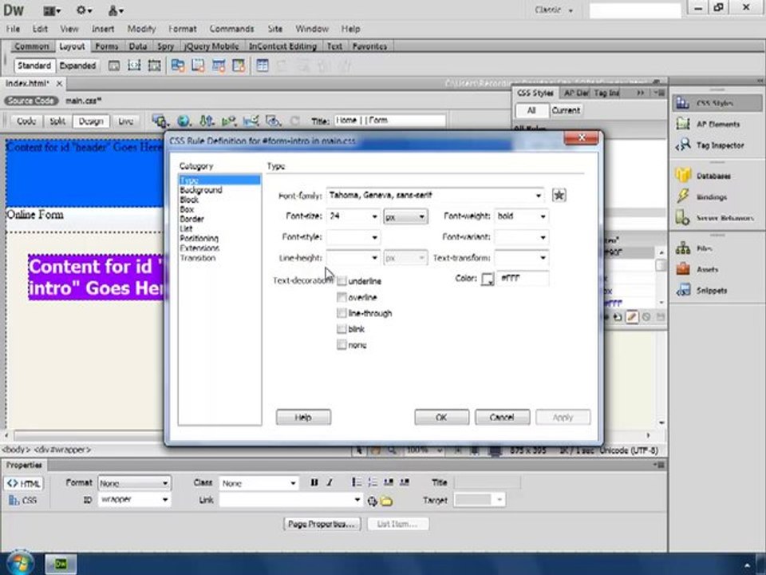Open the Layout menu icon in title bar
The width and height of the screenshot is (766, 575).
tap(52, 10)
